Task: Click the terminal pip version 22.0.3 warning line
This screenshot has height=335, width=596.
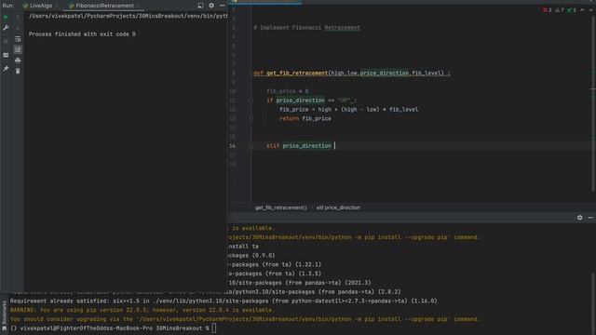Action: click(x=142, y=310)
